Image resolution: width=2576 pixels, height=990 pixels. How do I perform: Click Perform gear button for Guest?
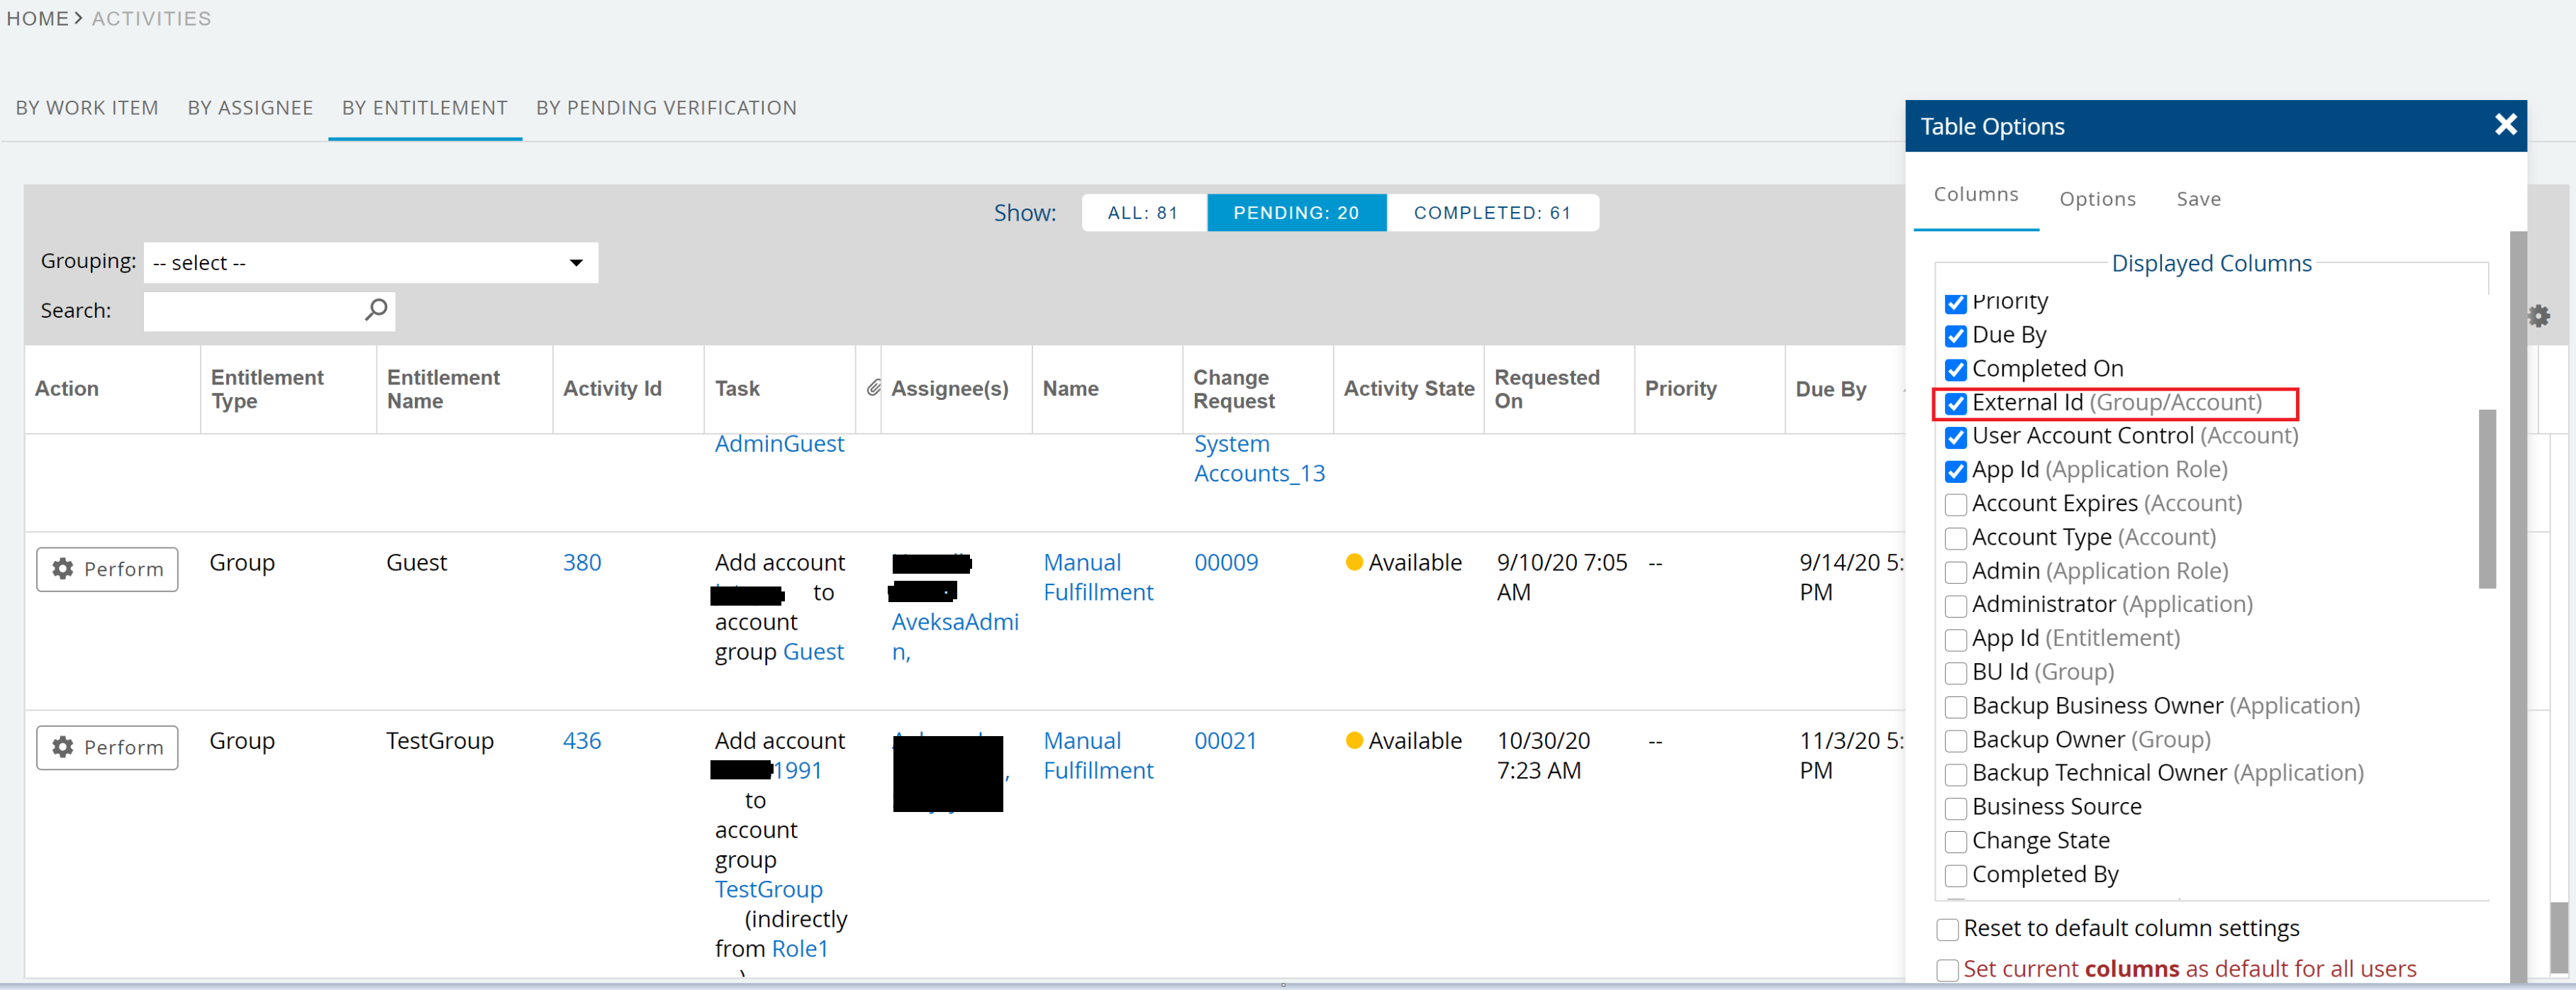108,569
